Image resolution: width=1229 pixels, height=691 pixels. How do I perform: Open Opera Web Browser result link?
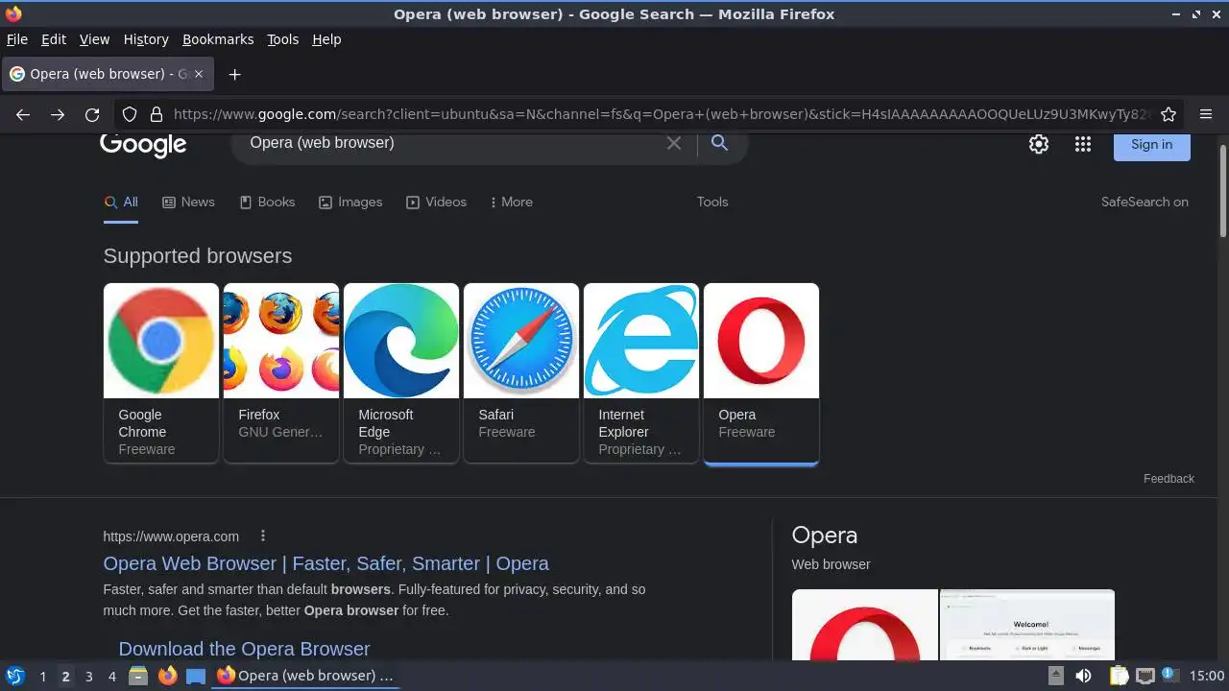(x=326, y=563)
